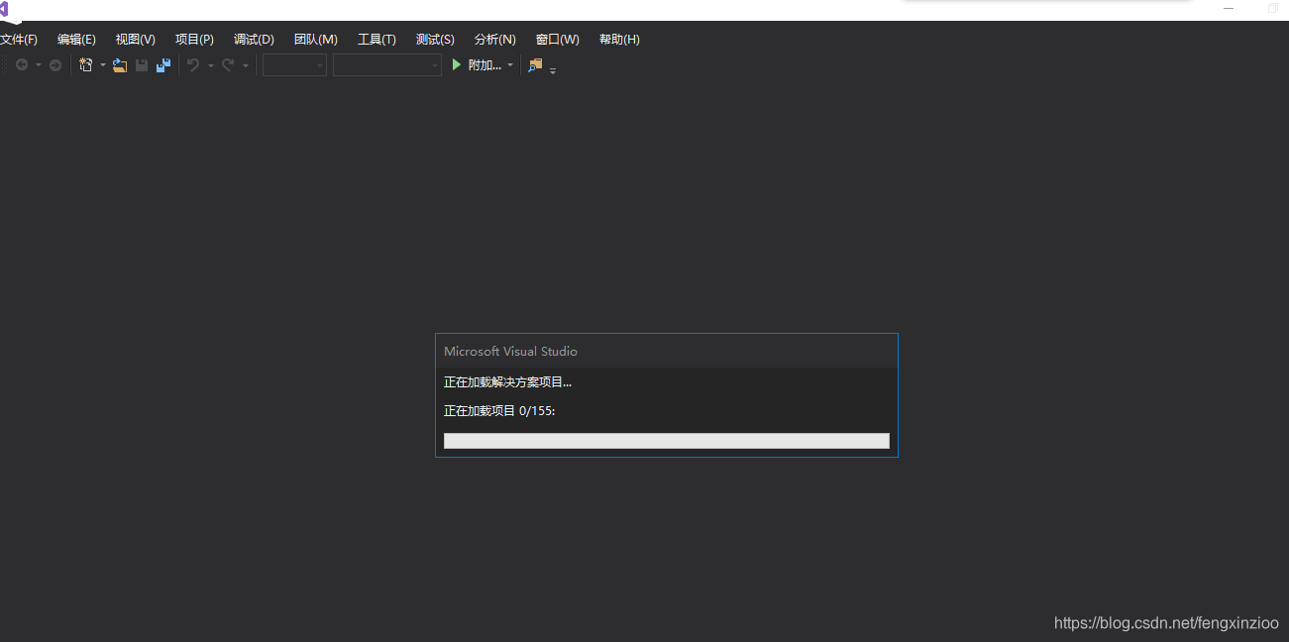Click the navigate forward arrow icon
The width and height of the screenshot is (1289, 642).
(55, 65)
